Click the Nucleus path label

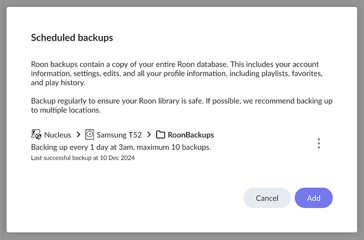(58, 135)
